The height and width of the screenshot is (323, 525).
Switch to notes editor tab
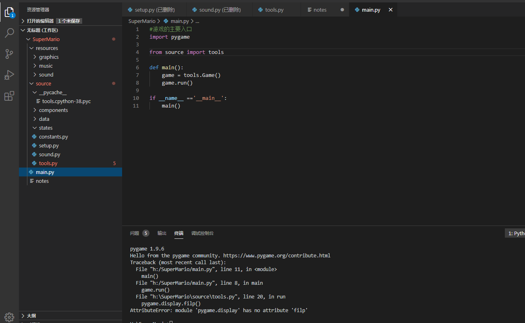325,10
